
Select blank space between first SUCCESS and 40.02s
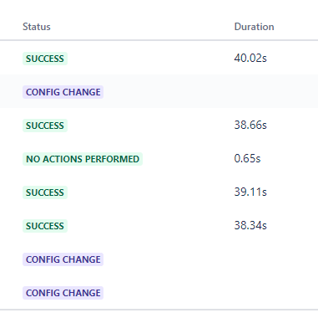150,58
